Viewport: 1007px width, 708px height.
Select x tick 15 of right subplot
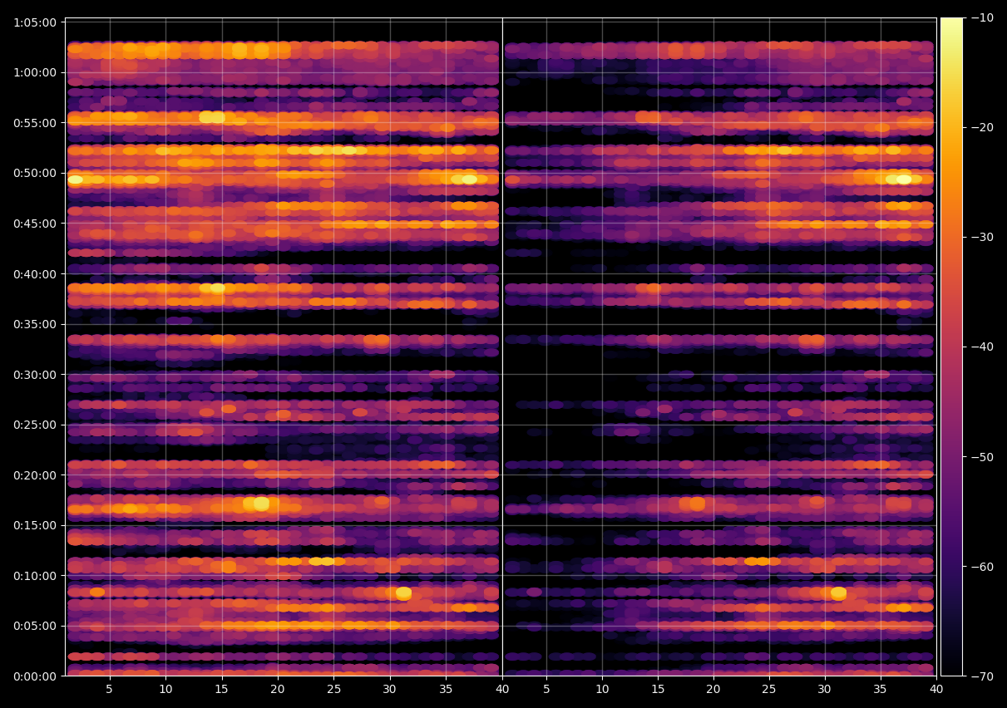[x=658, y=690]
